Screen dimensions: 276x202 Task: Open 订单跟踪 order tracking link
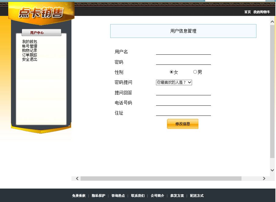pos(30,55)
